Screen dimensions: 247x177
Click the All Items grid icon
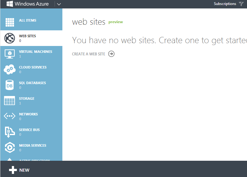pyautogui.click(x=10, y=23)
